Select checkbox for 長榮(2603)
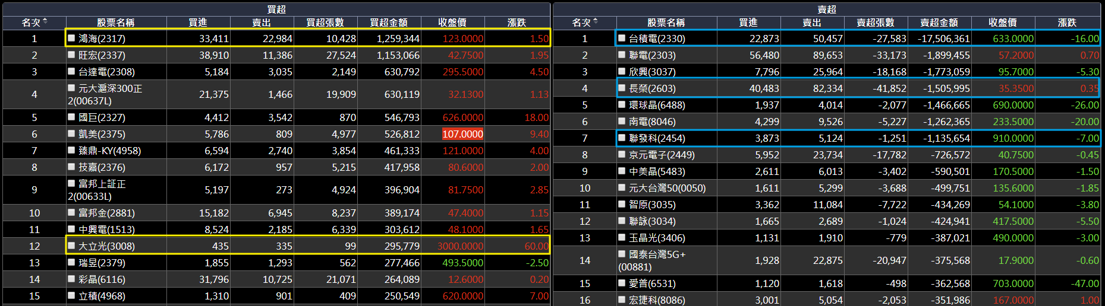The width and height of the screenshot is (1105, 306). pyautogui.click(x=622, y=88)
